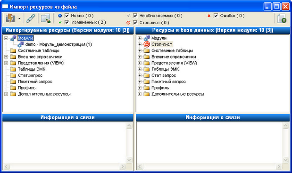
Task: Toggle the Измененных (2) checkbox
Action: click(x=67, y=22)
